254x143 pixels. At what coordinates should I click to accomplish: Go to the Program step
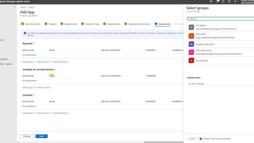(x=51, y=24)
